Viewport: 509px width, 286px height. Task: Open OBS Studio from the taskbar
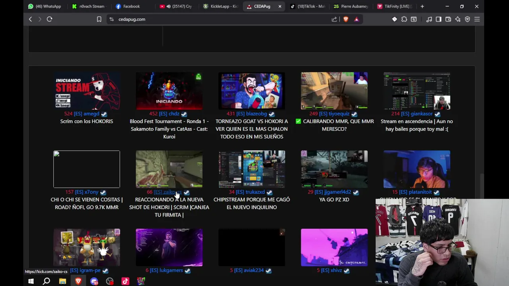[x=110, y=281]
